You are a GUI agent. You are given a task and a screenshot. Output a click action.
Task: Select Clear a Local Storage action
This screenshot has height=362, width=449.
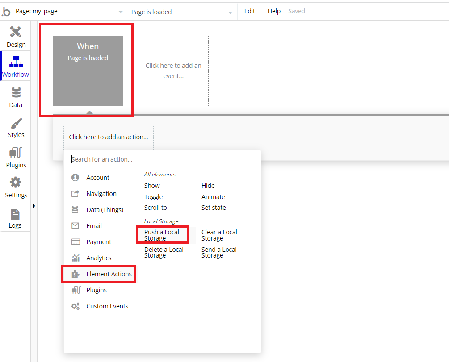(x=219, y=235)
